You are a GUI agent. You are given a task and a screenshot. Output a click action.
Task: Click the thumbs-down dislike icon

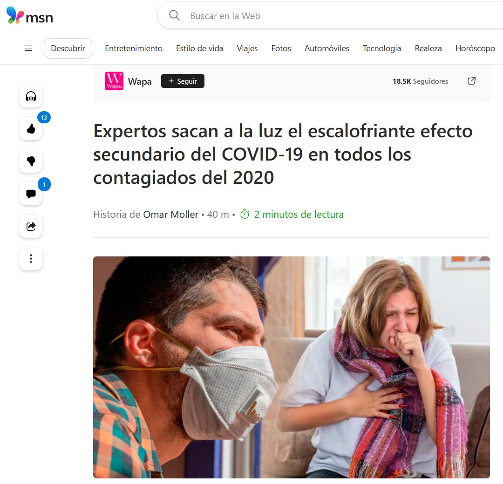coord(31,161)
